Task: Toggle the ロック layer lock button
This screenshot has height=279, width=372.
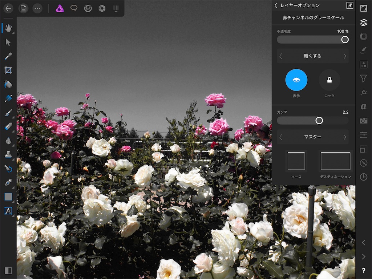Action: 329,80
